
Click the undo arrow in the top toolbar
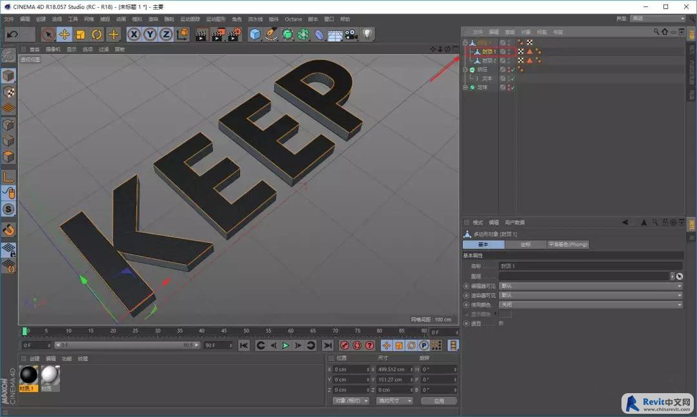tap(12, 34)
